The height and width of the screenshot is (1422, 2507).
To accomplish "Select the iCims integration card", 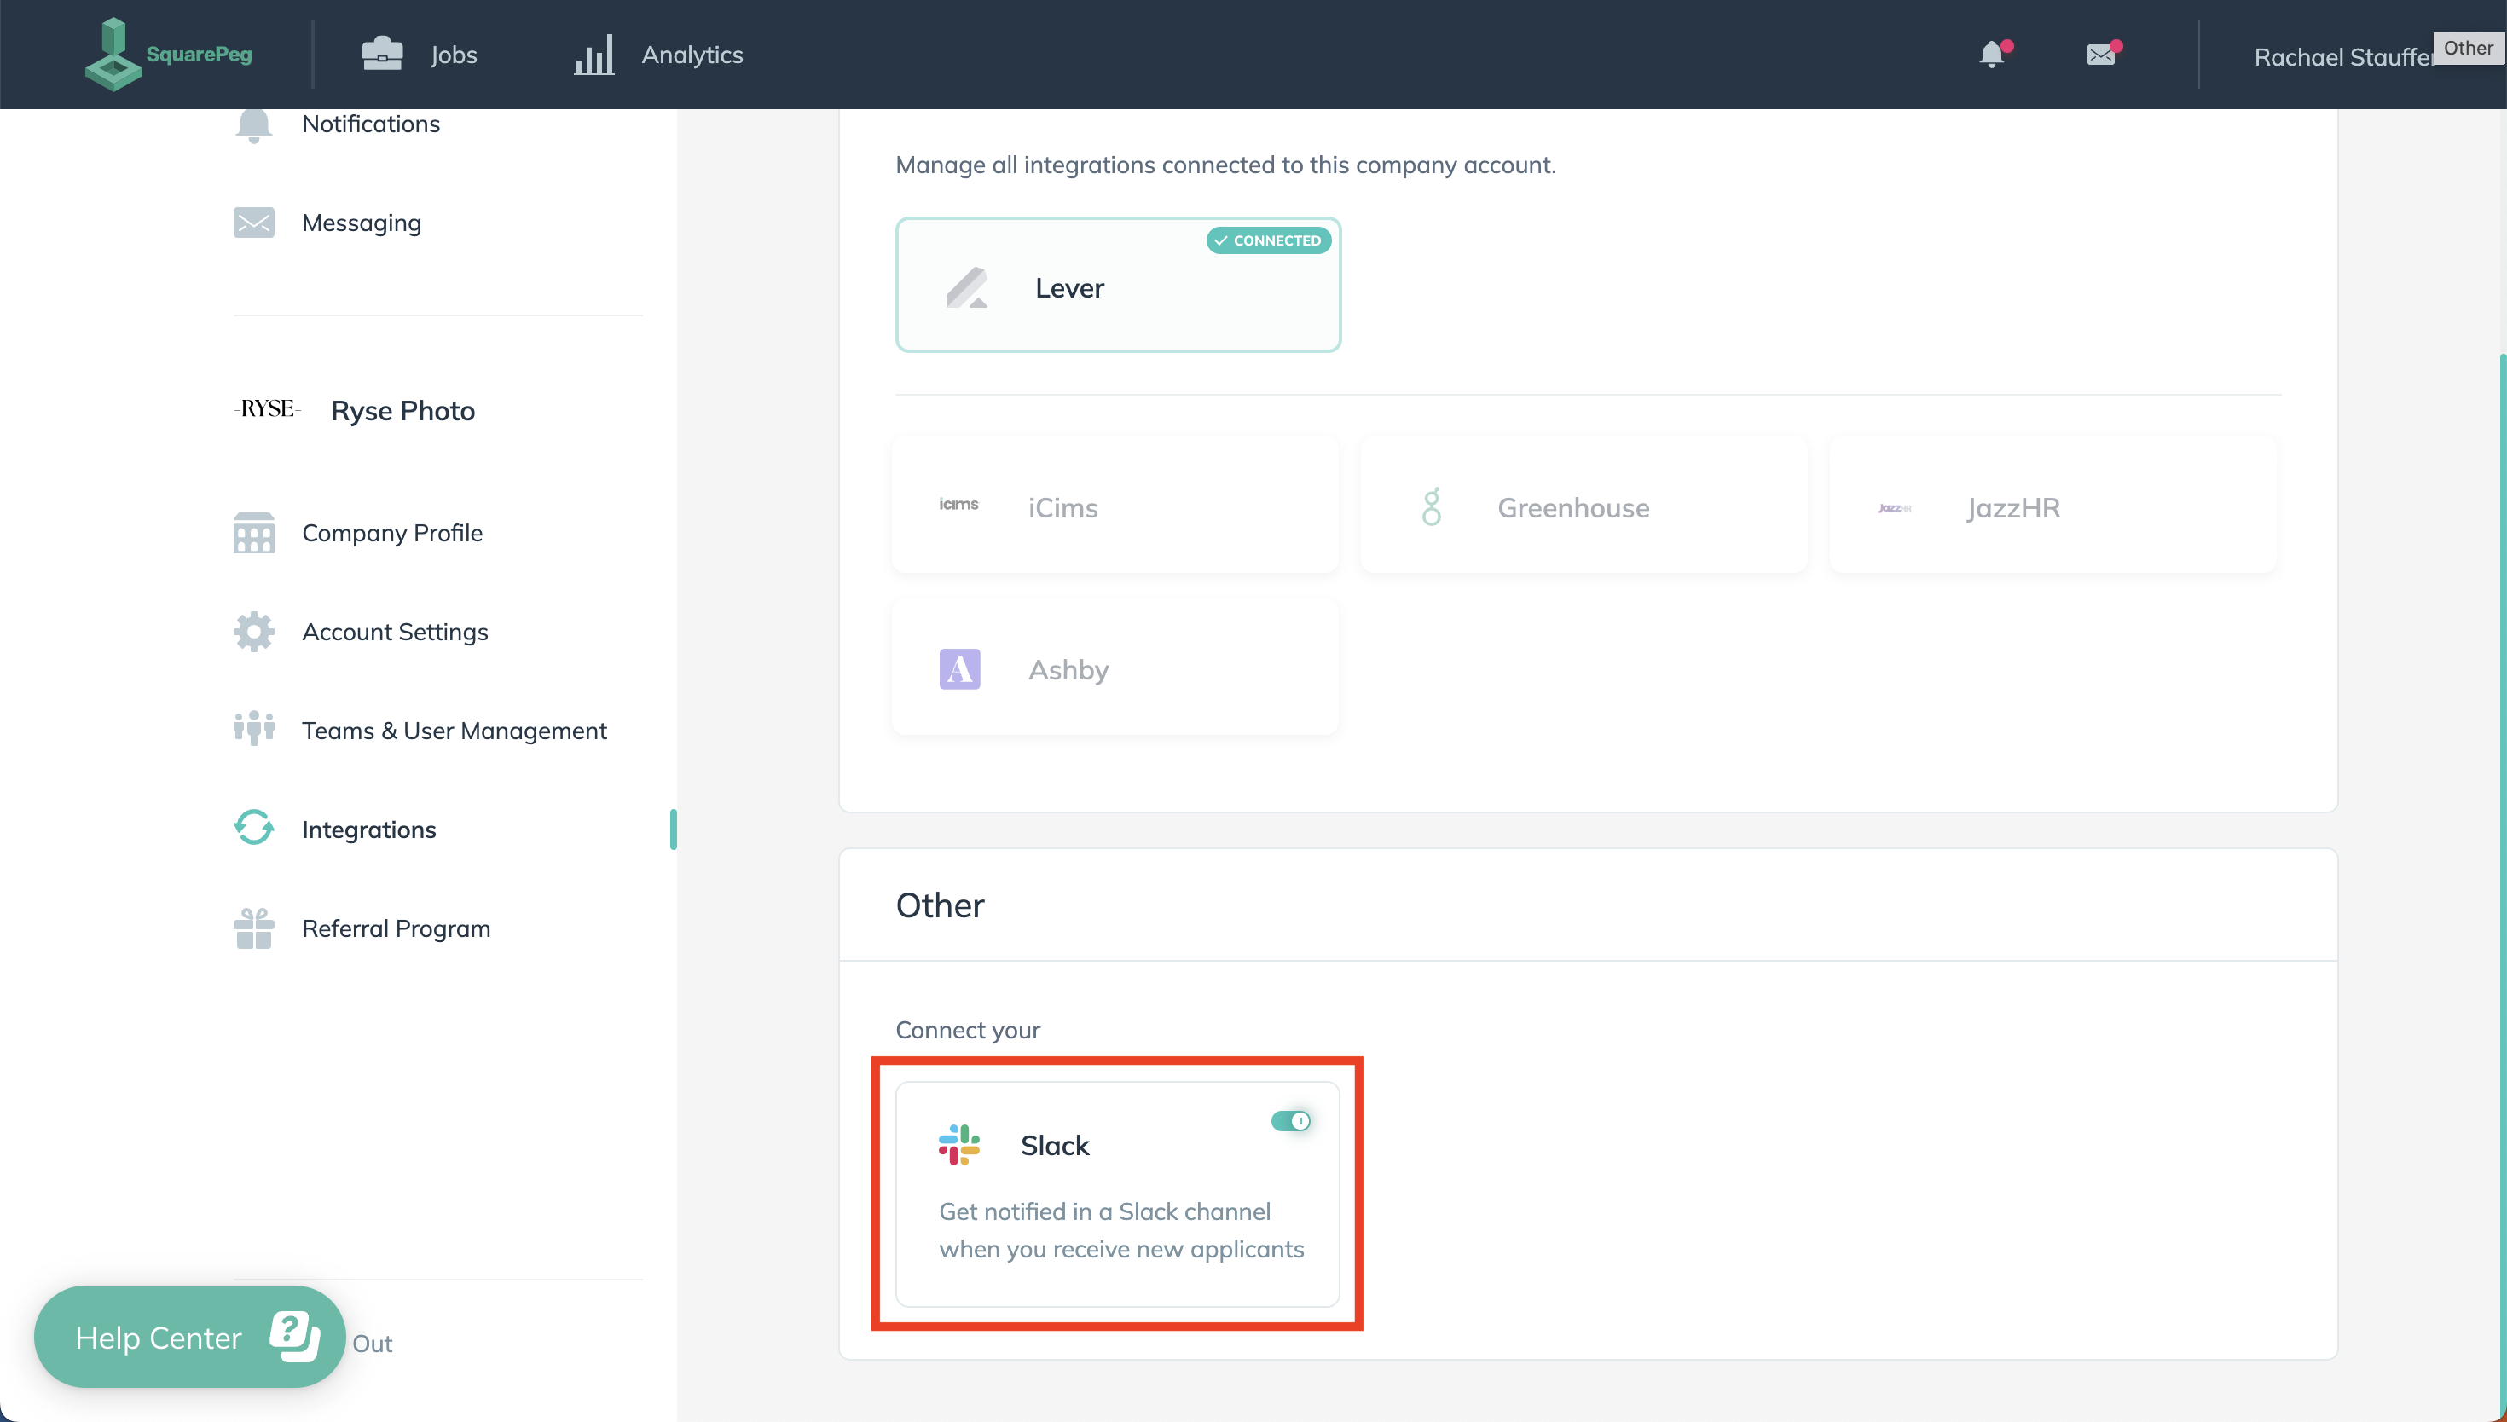I will tap(1115, 505).
